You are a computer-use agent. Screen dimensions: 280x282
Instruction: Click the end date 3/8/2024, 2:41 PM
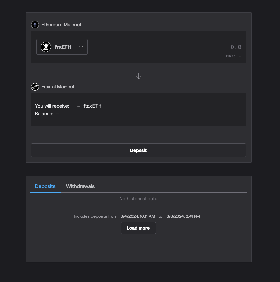183,216
